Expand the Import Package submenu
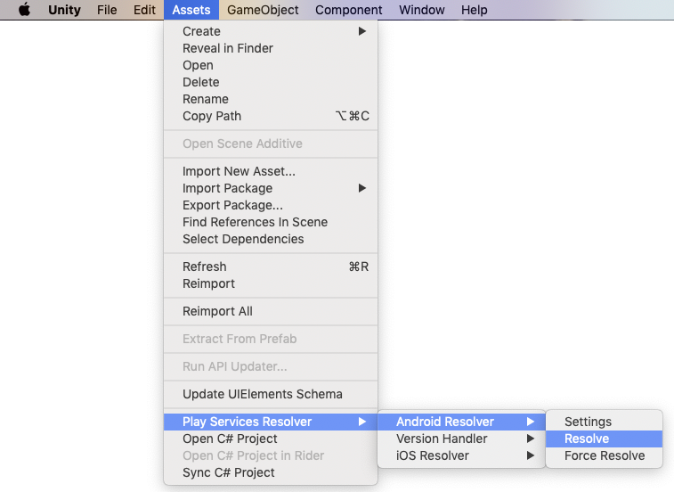The height and width of the screenshot is (492, 674). (227, 188)
